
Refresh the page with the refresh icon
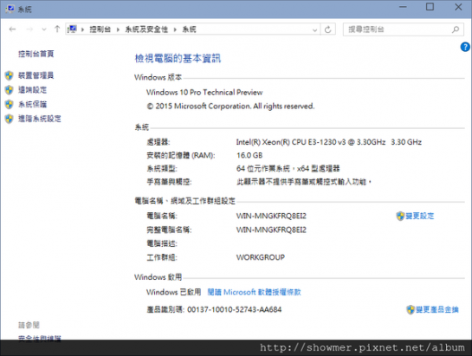tap(328, 29)
